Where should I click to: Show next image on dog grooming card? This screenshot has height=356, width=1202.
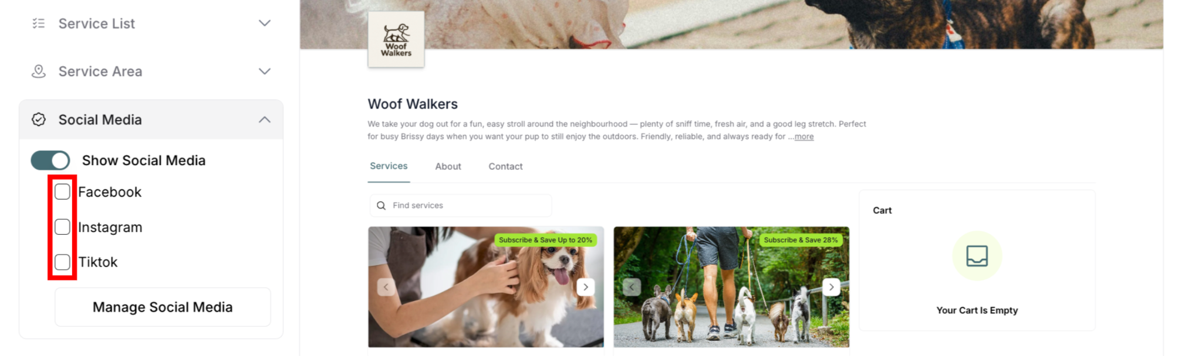click(x=586, y=287)
